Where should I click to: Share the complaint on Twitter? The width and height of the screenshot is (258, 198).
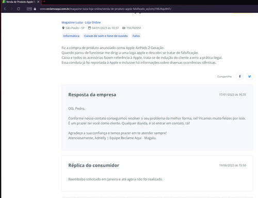249,76
